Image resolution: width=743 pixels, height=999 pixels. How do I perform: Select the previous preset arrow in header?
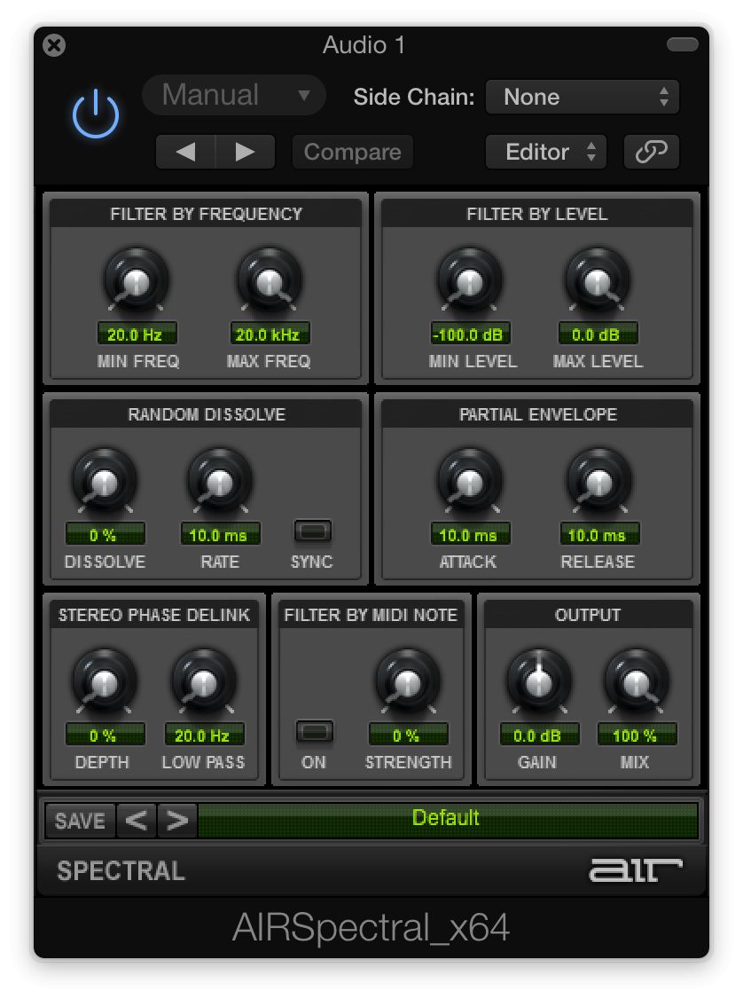click(186, 152)
